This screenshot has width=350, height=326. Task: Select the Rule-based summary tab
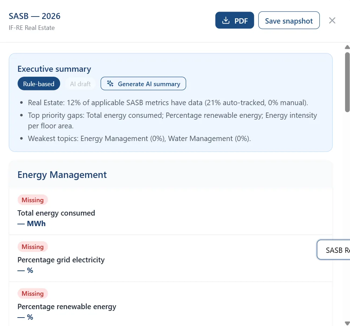(x=39, y=84)
